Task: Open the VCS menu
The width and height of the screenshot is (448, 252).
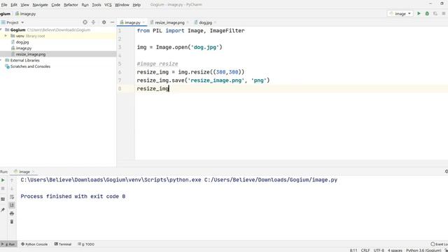Action: point(108,5)
